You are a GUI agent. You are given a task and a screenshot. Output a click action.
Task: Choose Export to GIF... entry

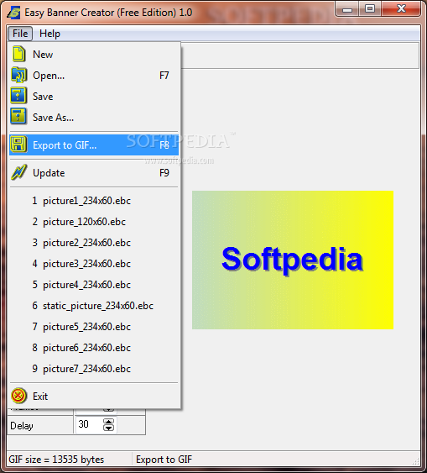[x=94, y=145]
